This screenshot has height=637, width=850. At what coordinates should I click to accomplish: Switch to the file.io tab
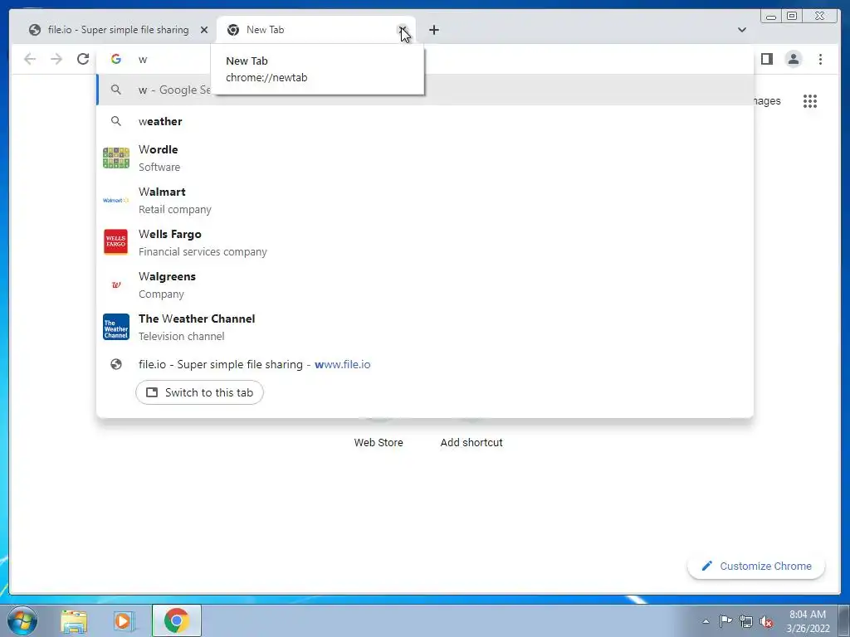pos(118,30)
